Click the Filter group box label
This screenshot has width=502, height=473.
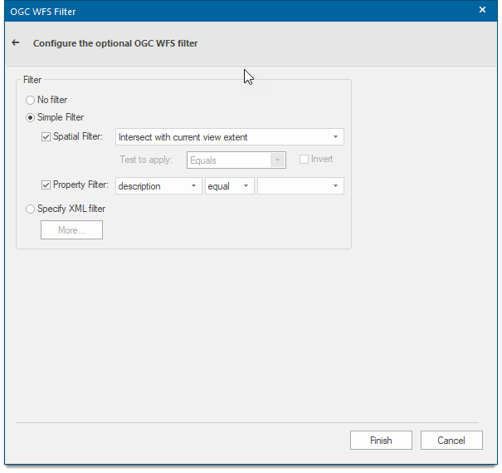click(32, 81)
